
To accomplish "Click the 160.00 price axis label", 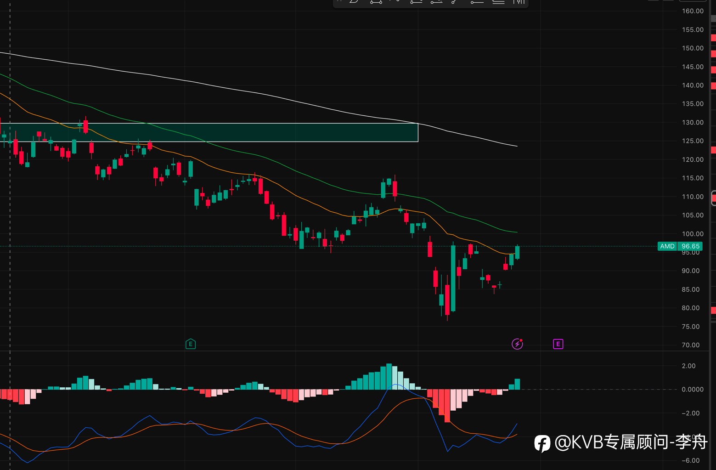I will pyautogui.click(x=693, y=11).
